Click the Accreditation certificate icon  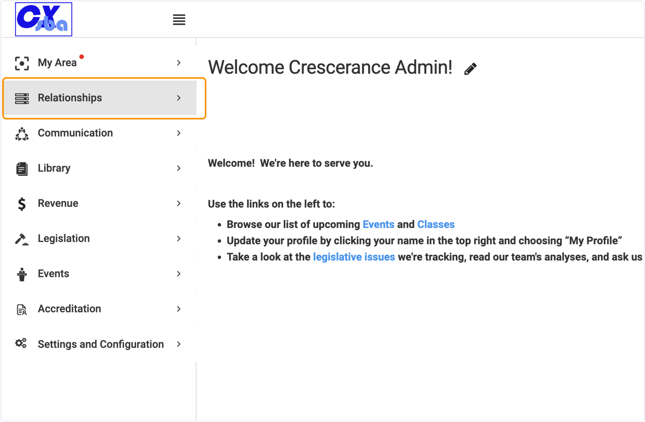pyautogui.click(x=21, y=310)
